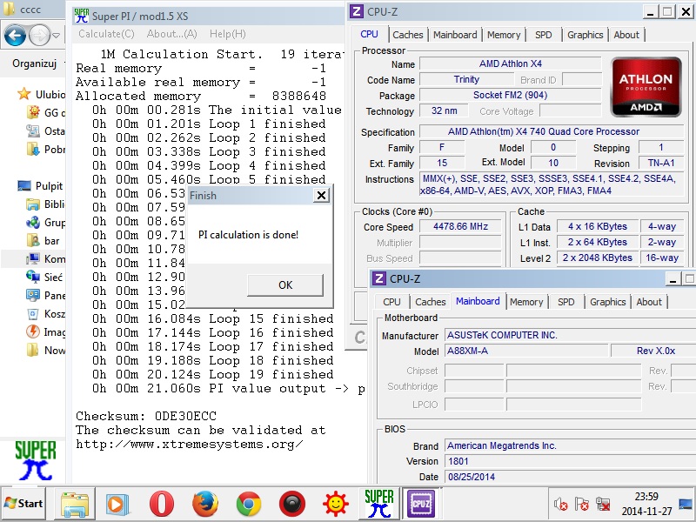Select CPU tab in lower CPU-Z window
Screen dimensions: 696x522
tap(391, 302)
